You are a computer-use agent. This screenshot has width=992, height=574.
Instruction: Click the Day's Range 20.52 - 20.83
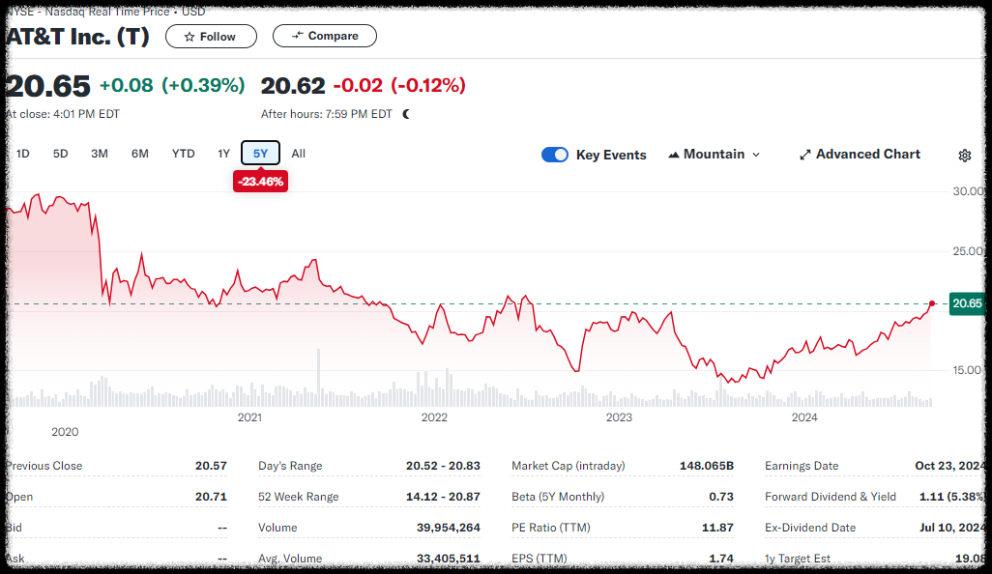pos(443,466)
